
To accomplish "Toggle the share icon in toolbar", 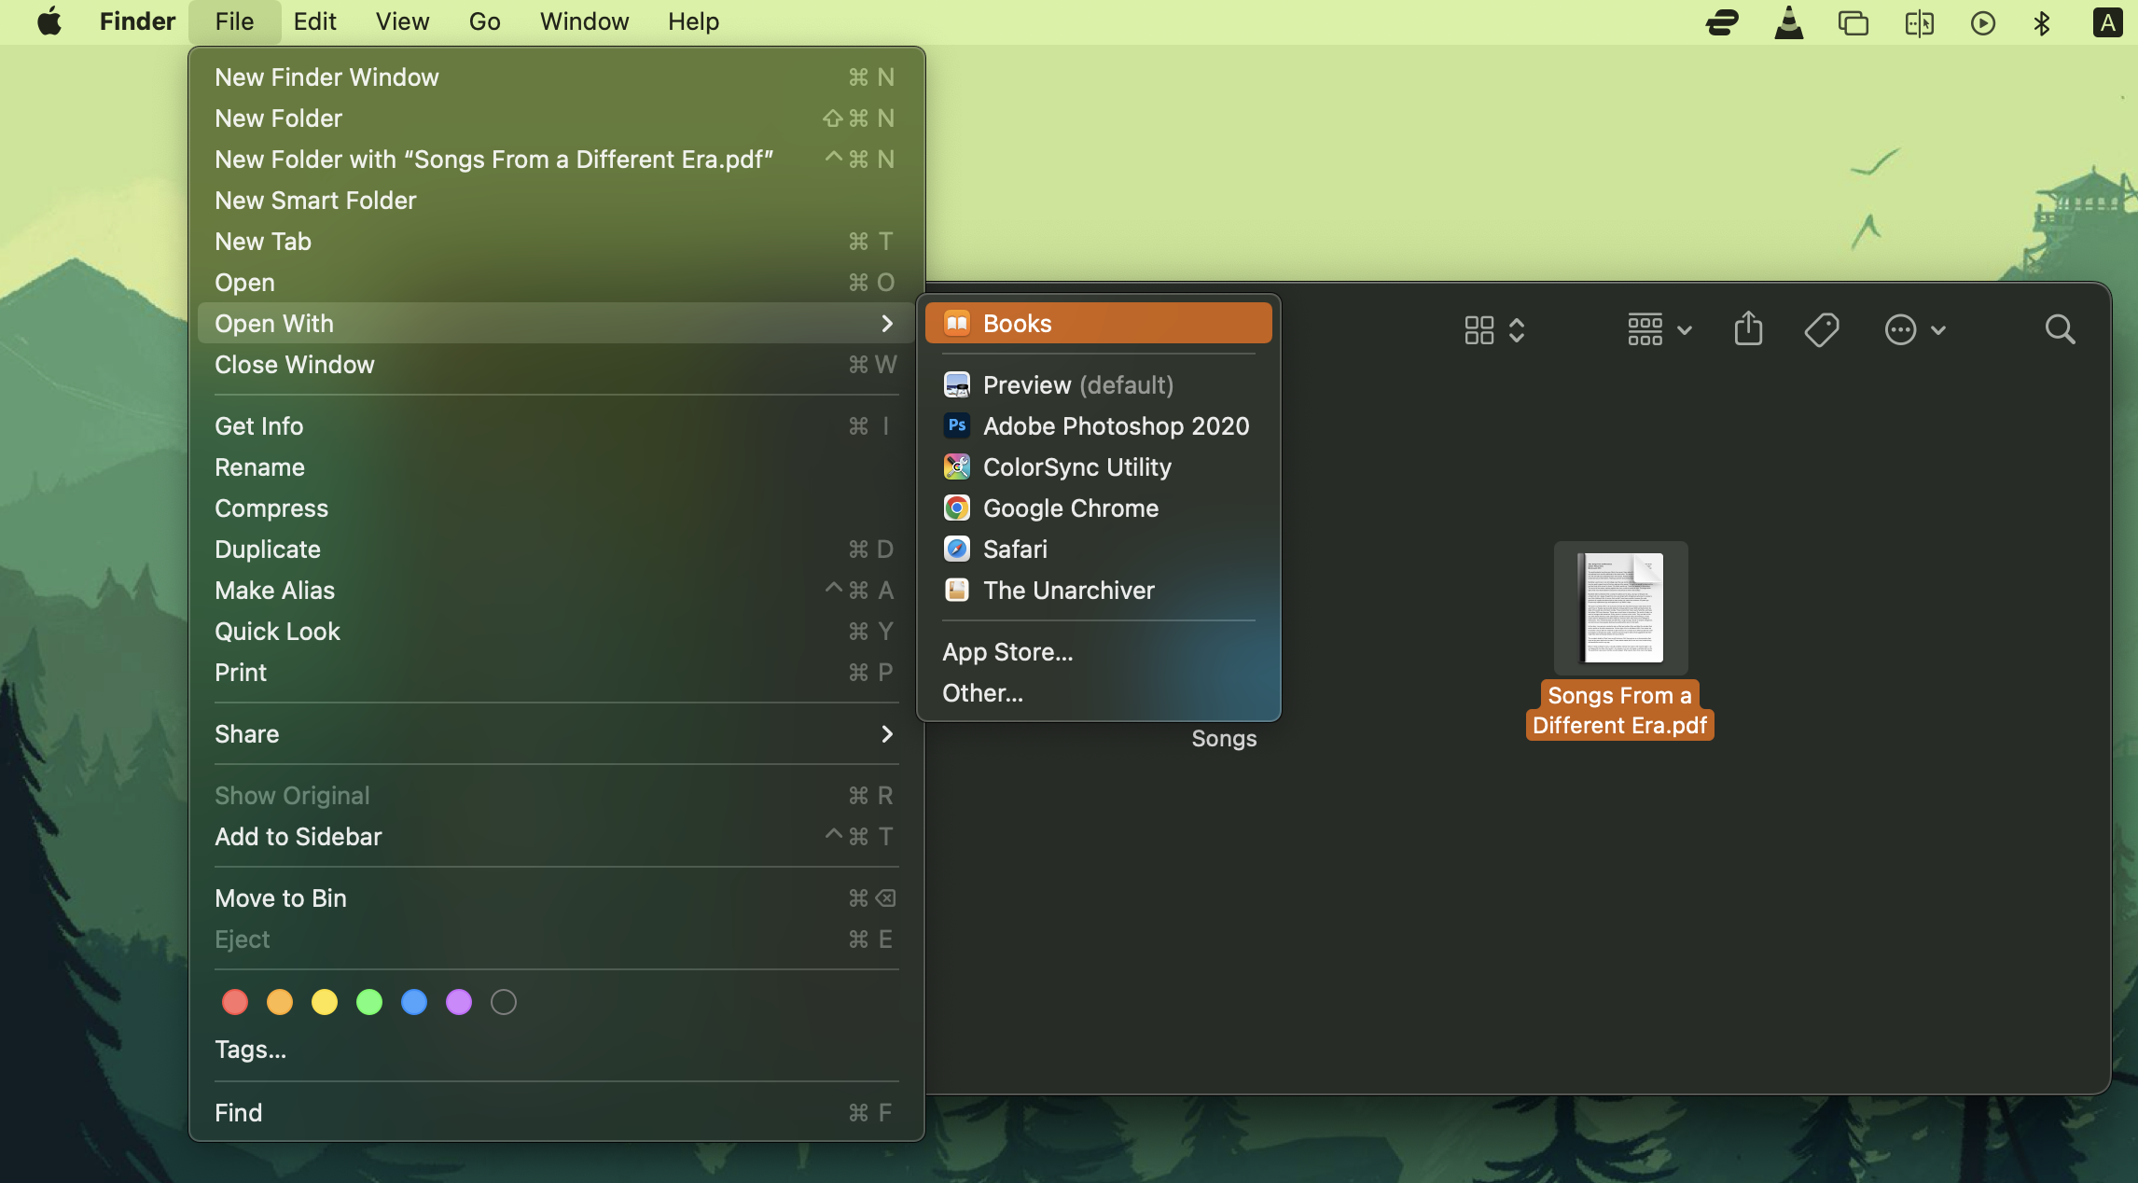I will point(1748,327).
